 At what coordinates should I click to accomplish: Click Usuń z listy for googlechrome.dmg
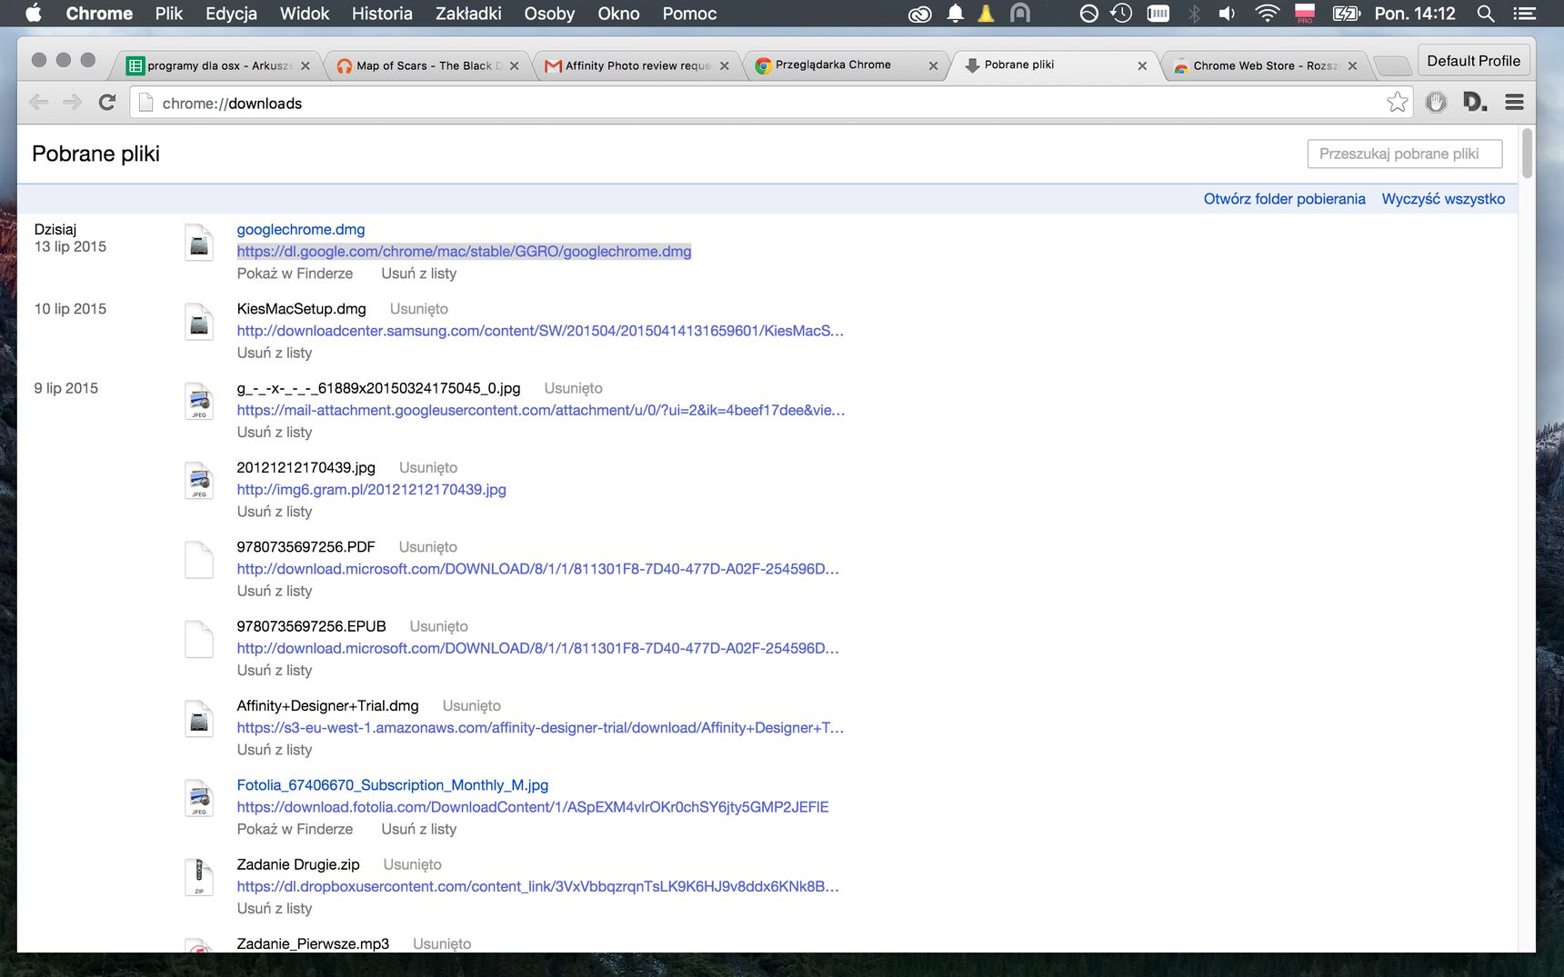[x=418, y=274]
